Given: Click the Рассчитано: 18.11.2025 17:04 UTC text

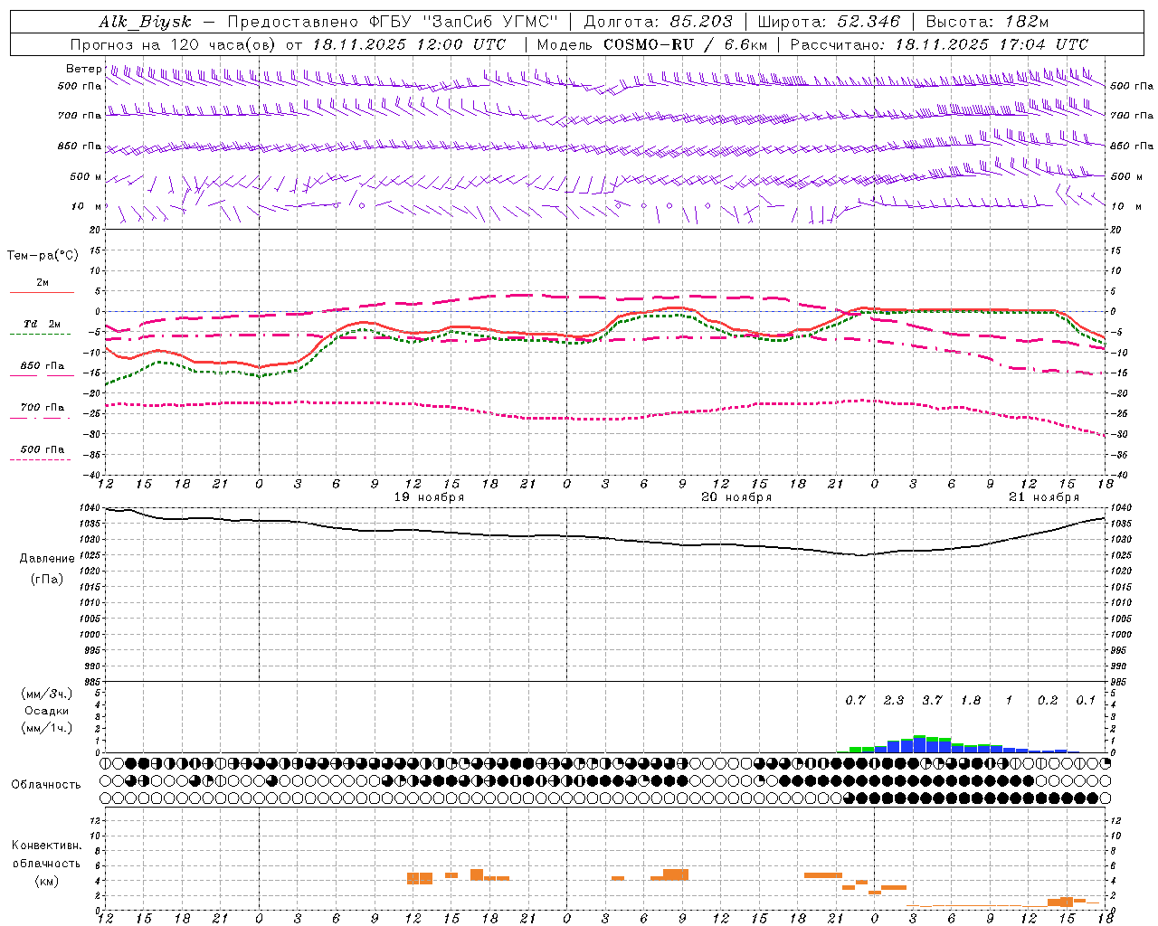Looking at the screenshot, I should point(939,44).
